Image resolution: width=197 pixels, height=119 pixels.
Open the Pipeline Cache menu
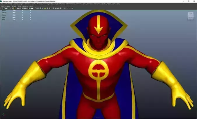tap(111, 4)
